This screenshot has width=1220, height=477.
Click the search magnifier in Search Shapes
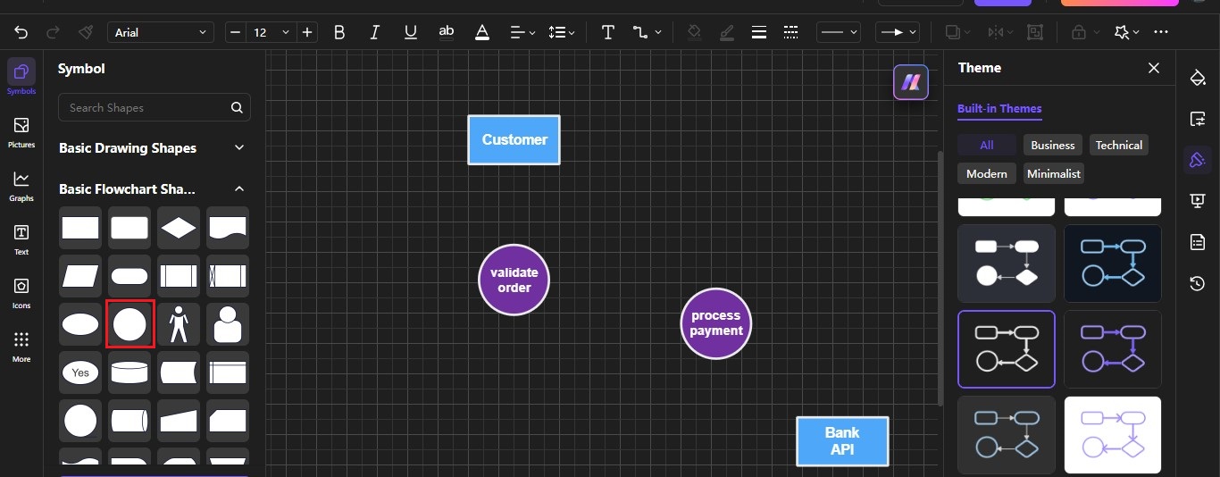pos(237,107)
